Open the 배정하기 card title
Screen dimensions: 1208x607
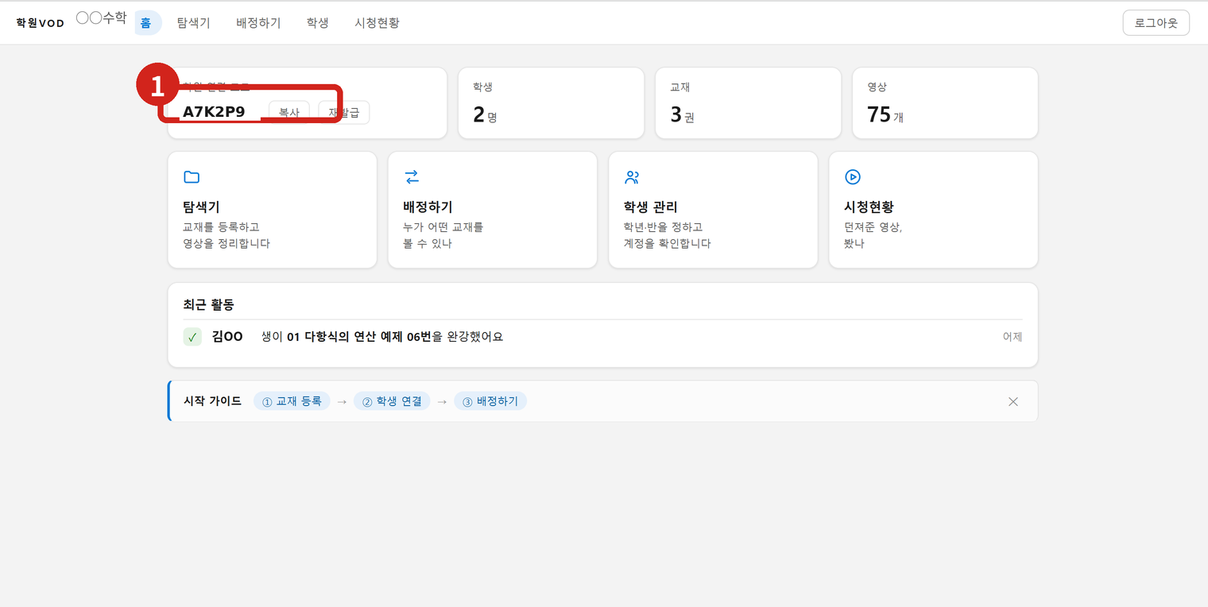point(428,207)
